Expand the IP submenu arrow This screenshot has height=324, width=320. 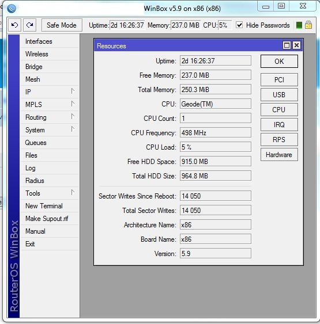click(x=73, y=91)
